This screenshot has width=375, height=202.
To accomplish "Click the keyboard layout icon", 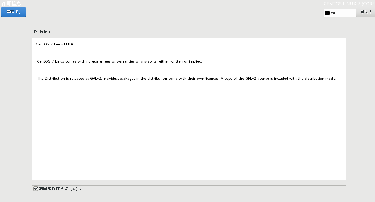I will (327, 13).
